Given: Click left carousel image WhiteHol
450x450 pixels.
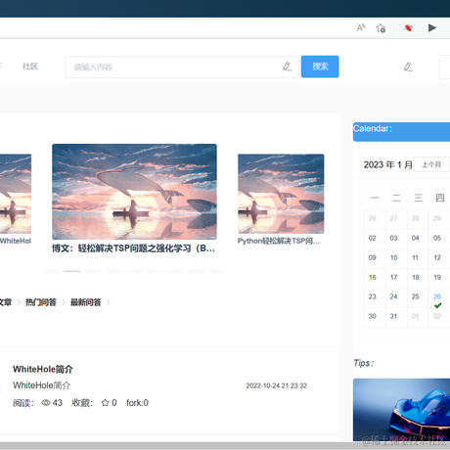Looking at the screenshot, I should tap(16, 194).
